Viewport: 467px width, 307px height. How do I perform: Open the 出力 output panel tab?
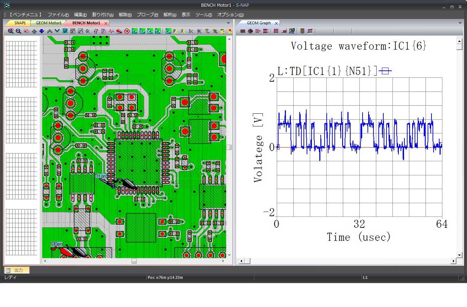[x=17, y=270]
